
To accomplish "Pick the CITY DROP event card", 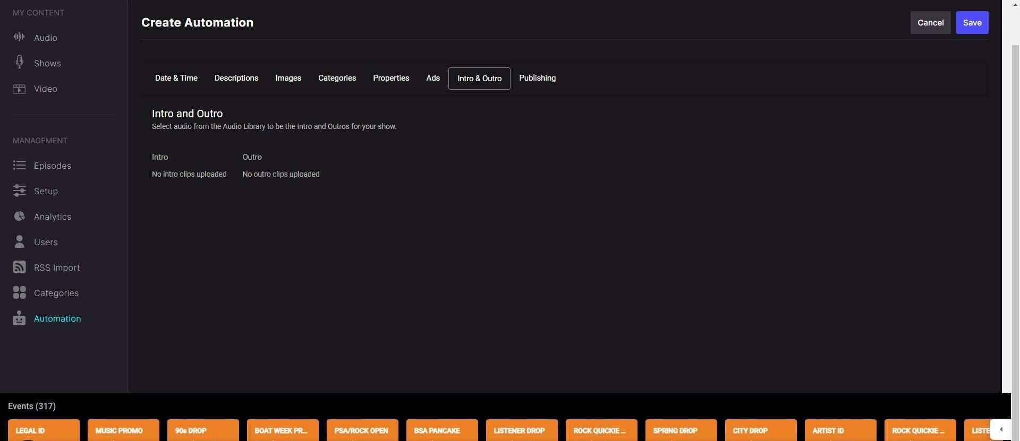I will pos(761,430).
